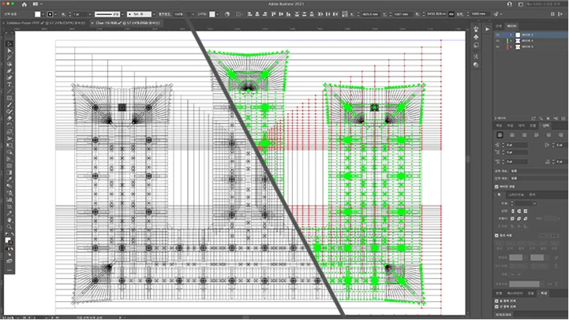
Task: Click the fill and stroke indicator in toolbar
Action: click(9, 241)
